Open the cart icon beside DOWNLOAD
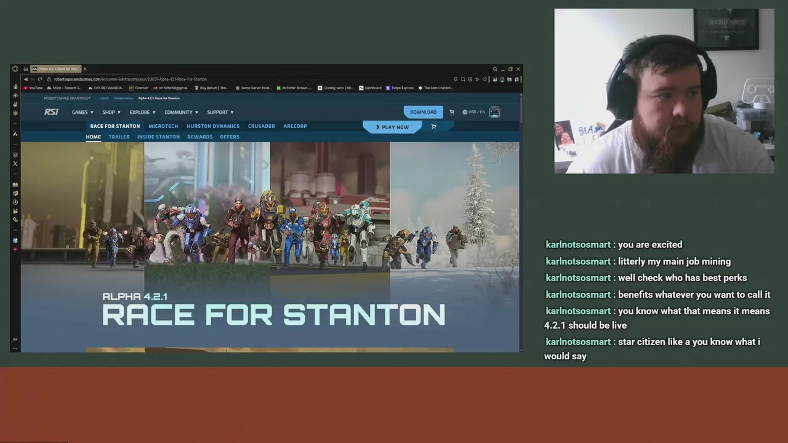This screenshot has height=443, width=788. [451, 112]
